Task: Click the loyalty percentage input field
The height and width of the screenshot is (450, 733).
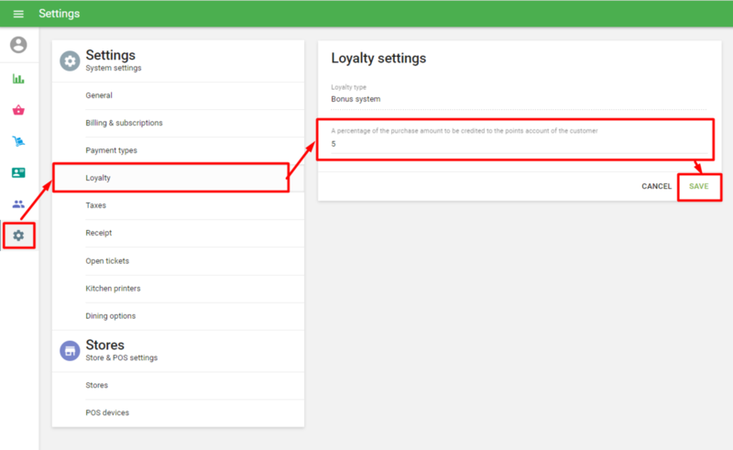Action: (x=513, y=144)
